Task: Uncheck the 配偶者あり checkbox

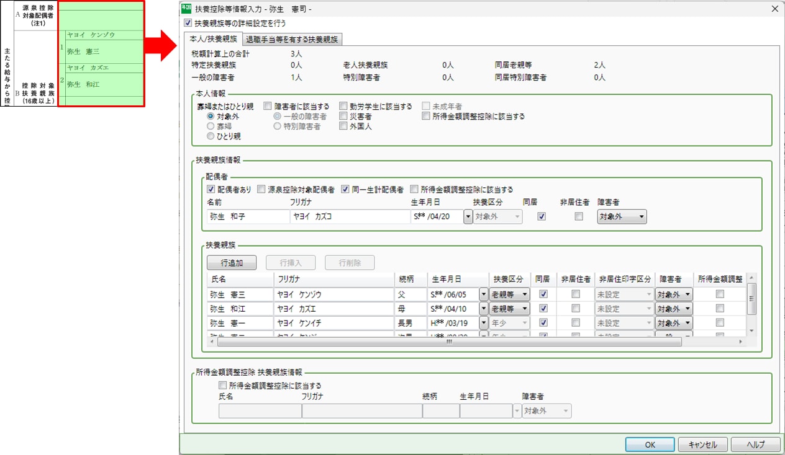Action: point(212,190)
